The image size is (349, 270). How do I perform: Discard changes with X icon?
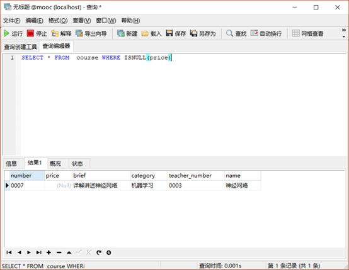[x=89, y=252]
